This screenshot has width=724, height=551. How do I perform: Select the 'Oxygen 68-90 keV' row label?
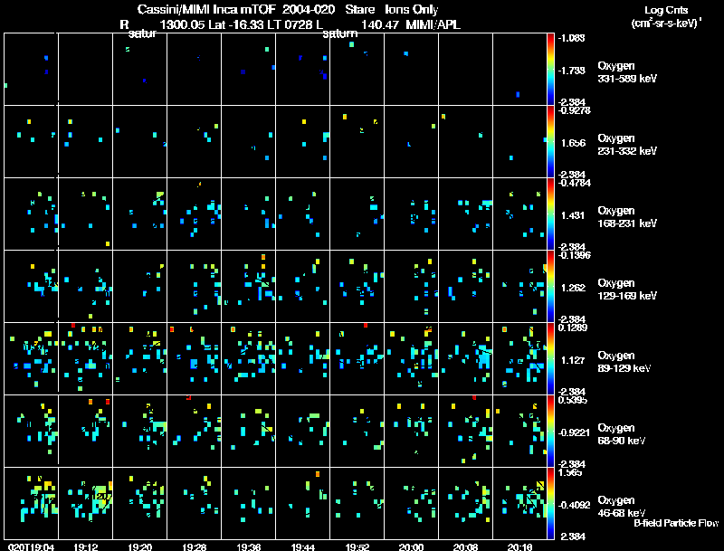(x=622, y=434)
